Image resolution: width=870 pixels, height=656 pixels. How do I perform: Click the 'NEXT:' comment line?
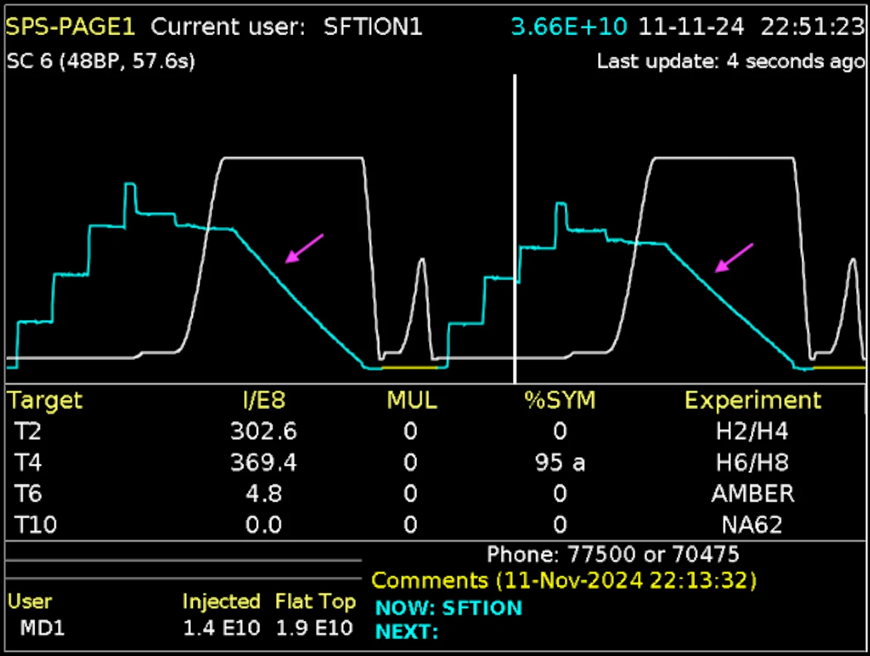(x=407, y=632)
